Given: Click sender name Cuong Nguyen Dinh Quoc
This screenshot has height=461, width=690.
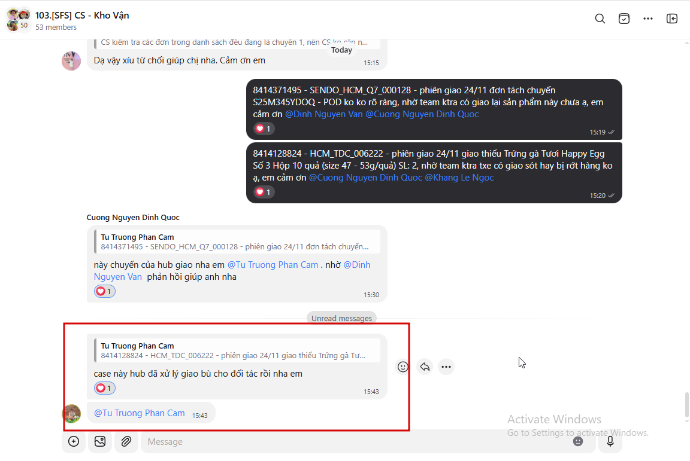Looking at the screenshot, I should click(133, 218).
